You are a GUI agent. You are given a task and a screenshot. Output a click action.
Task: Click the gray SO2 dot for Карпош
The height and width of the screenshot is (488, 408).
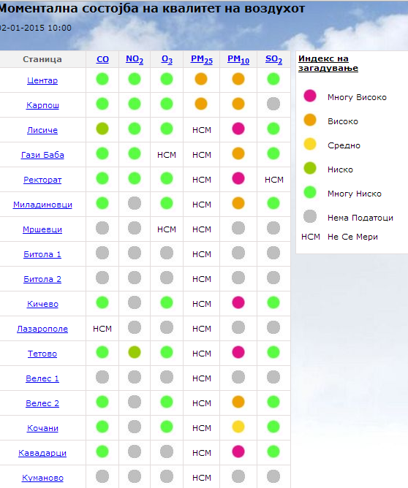(273, 104)
